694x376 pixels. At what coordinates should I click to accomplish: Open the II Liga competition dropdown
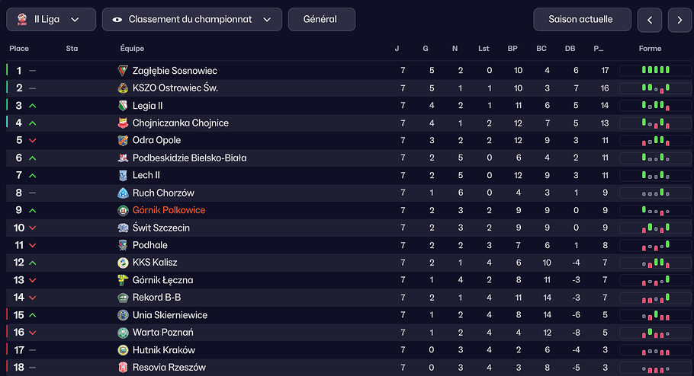(x=51, y=19)
